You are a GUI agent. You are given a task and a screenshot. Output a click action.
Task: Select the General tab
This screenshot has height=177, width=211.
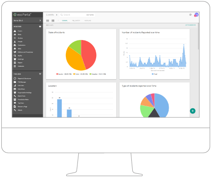tap(65, 20)
